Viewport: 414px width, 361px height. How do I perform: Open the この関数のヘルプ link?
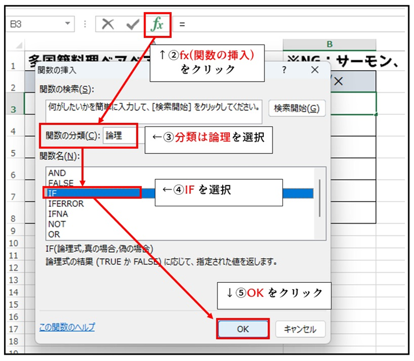[67, 327]
